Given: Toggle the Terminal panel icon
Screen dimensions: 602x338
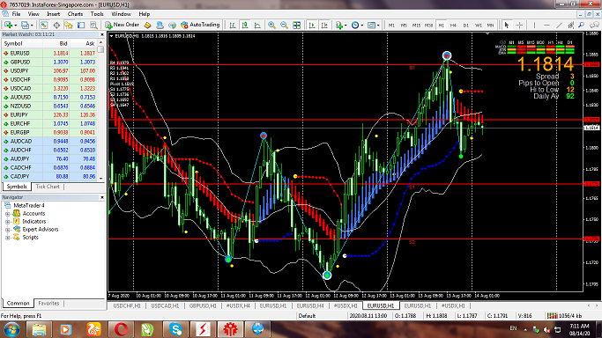Looking at the screenshot, I should point(81,25).
